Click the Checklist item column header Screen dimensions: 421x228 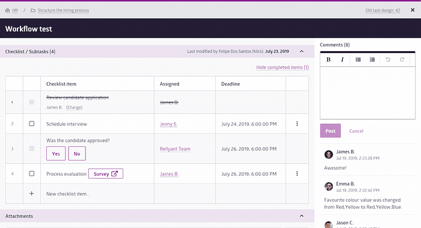[61, 84]
